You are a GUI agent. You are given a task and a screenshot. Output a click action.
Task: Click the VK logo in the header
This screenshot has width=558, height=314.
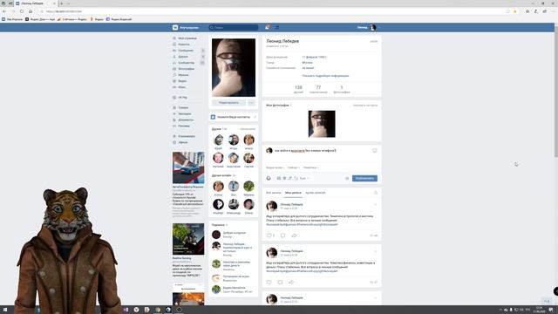tap(175, 27)
